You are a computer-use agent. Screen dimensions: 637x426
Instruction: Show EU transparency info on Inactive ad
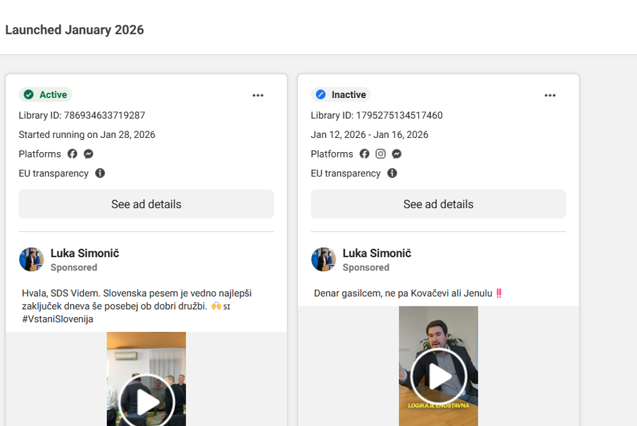392,173
